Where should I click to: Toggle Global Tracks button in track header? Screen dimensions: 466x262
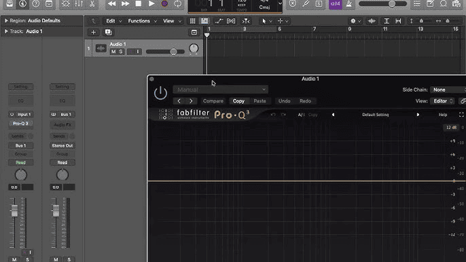[194, 33]
